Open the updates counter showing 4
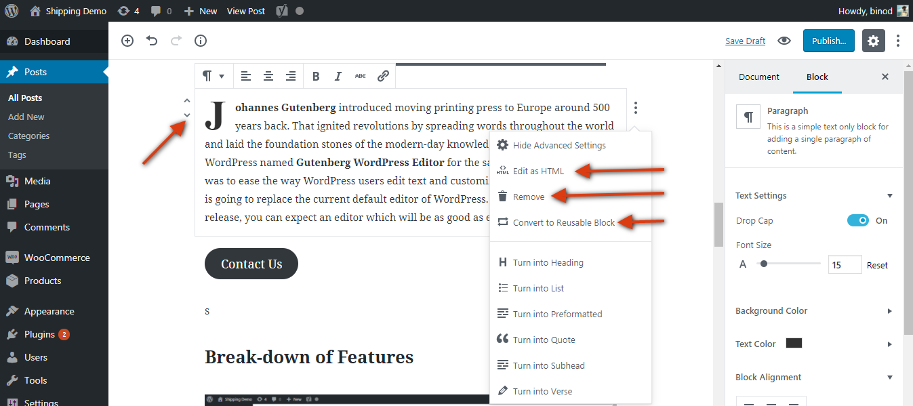 (127, 11)
